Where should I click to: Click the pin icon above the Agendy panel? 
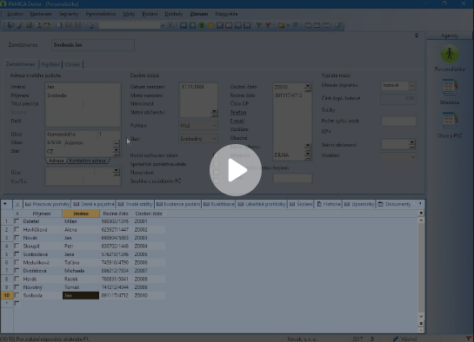(417, 36)
